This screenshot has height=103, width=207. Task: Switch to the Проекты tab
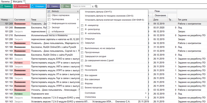tap(5, 2)
